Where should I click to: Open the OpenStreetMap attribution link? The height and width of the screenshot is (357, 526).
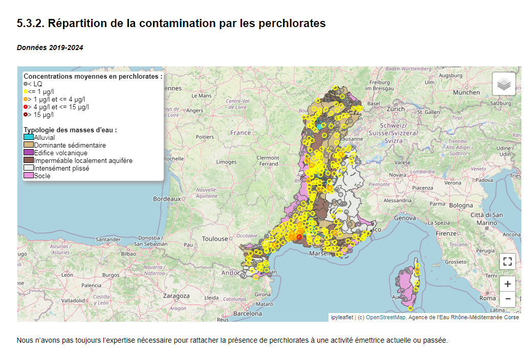pyautogui.click(x=385, y=317)
